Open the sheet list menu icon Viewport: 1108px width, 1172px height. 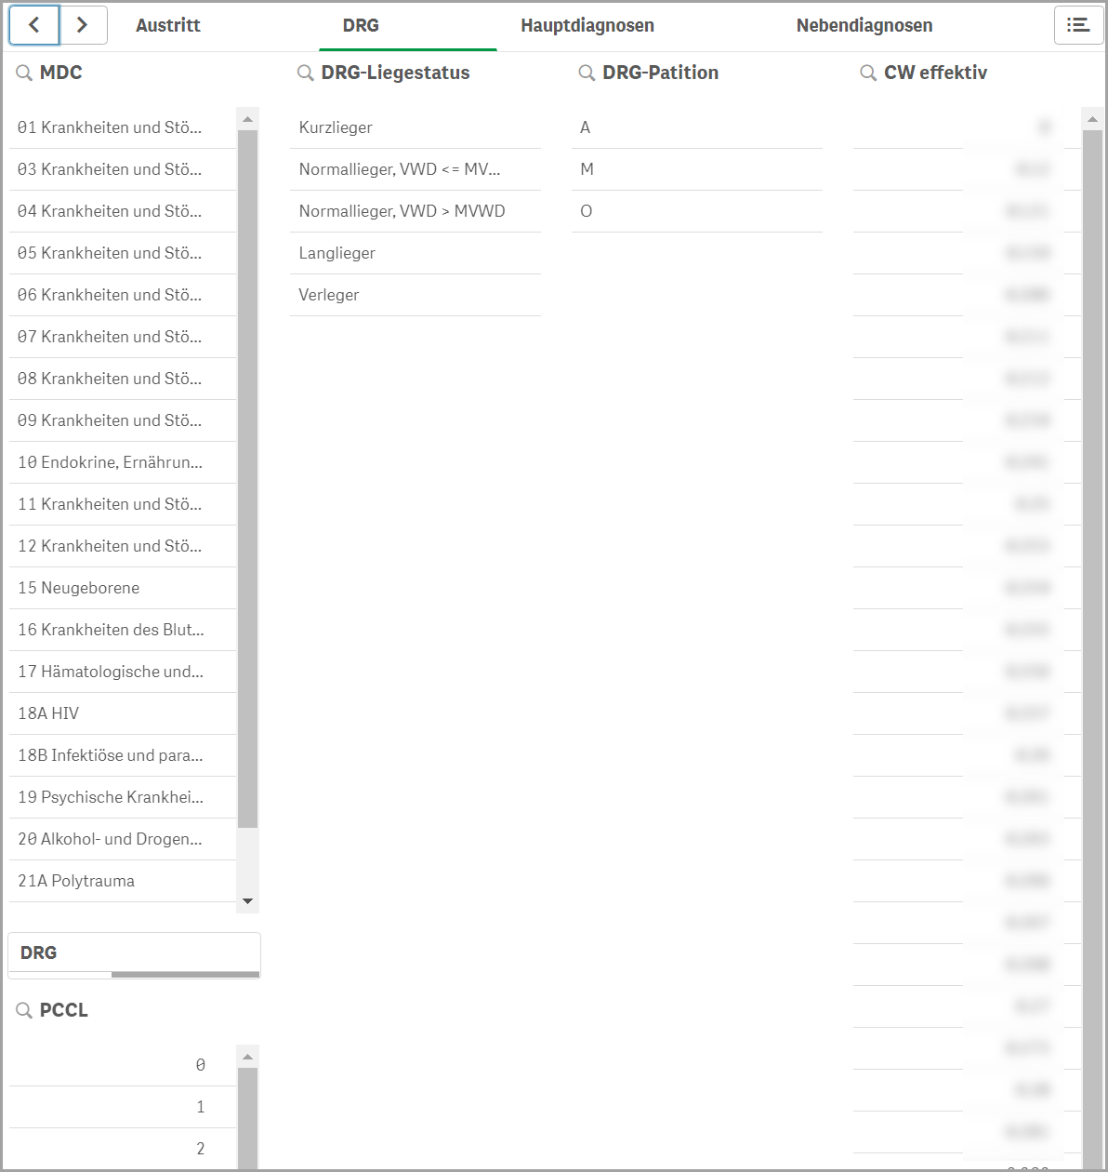tap(1078, 25)
